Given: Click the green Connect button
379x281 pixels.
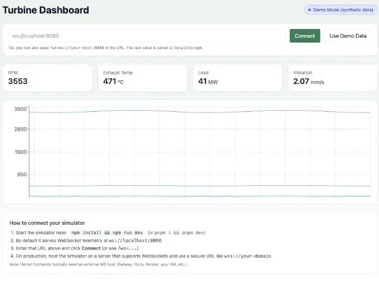Looking at the screenshot, I should coord(304,36).
